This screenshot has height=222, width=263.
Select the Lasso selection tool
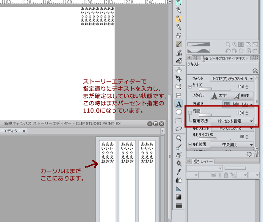pos(179,129)
